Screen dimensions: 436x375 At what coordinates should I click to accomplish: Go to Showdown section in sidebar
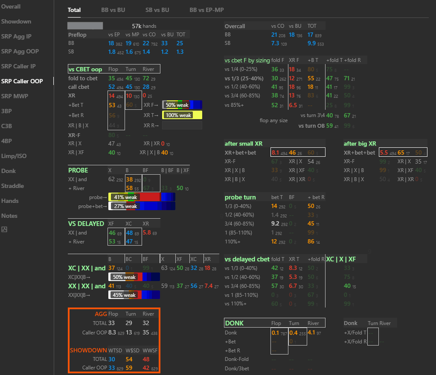pos(16,21)
